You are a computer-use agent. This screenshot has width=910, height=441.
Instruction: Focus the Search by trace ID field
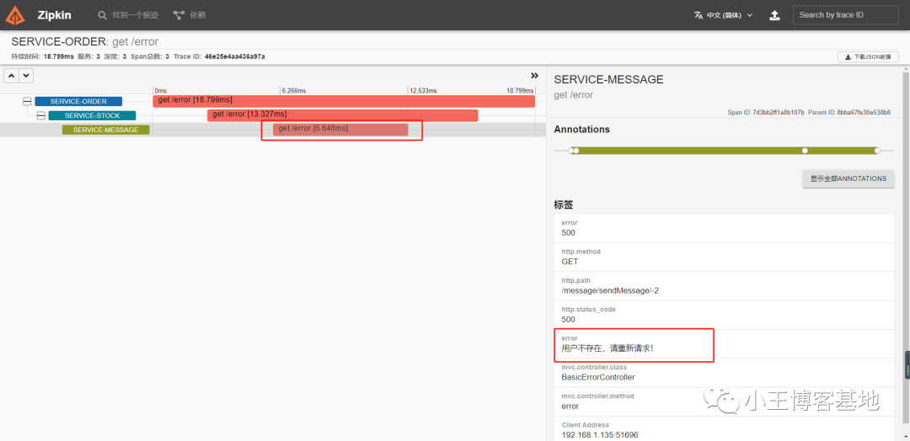[x=845, y=15]
